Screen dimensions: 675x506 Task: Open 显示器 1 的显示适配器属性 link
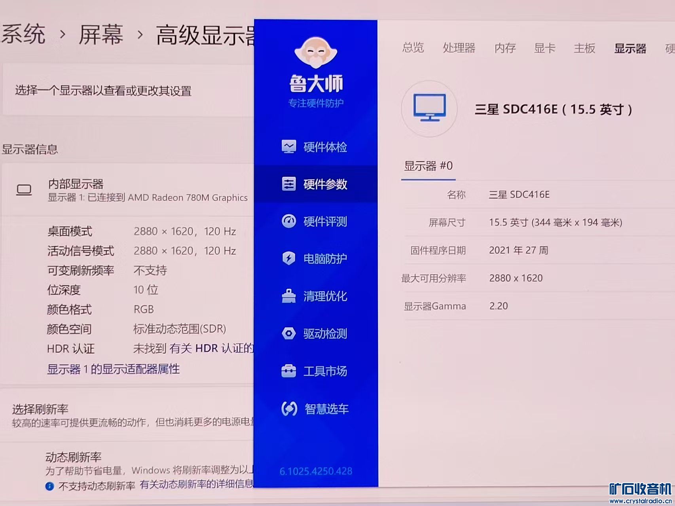pos(113,369)
